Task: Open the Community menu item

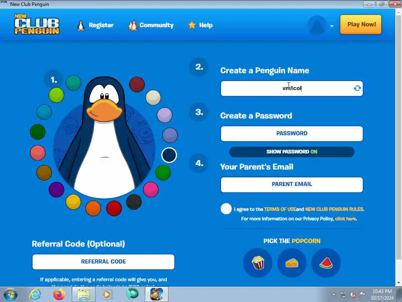Action: click(156, 25)
